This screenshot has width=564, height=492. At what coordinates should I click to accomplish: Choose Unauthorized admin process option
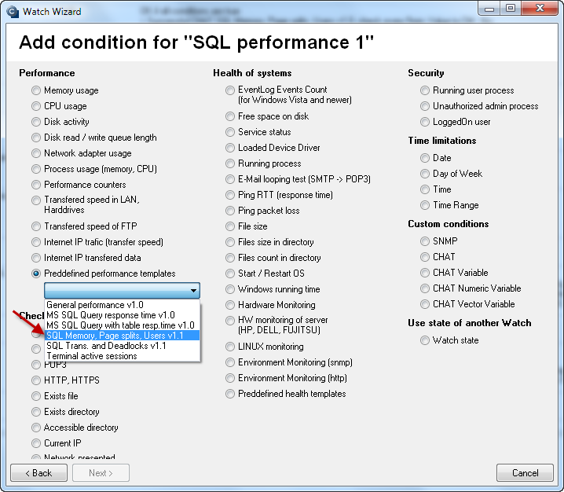click(425, 106)
